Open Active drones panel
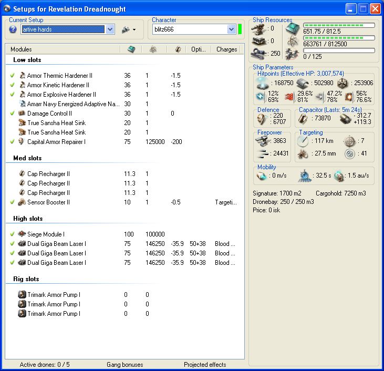 click(45, 365)
